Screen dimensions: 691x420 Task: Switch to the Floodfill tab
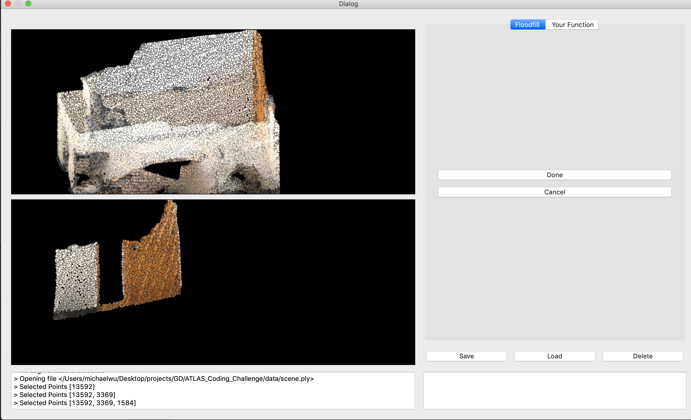click(527, 25)
